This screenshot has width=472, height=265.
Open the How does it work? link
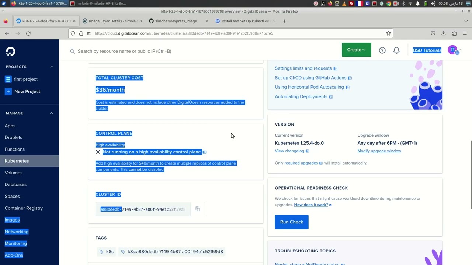click(313, 205)
